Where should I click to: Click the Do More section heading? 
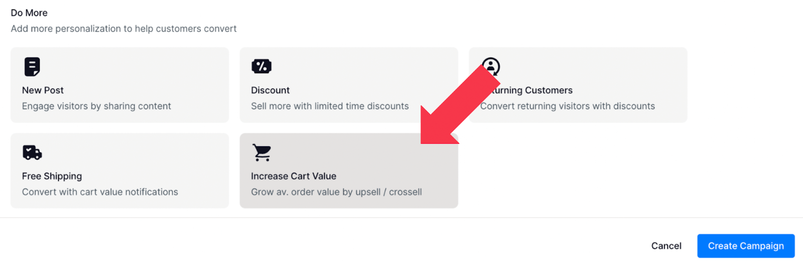[29, 13]
